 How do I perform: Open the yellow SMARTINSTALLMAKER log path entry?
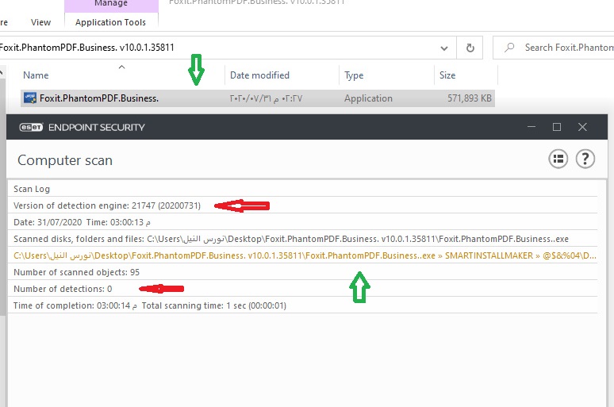tap(305, 255)
